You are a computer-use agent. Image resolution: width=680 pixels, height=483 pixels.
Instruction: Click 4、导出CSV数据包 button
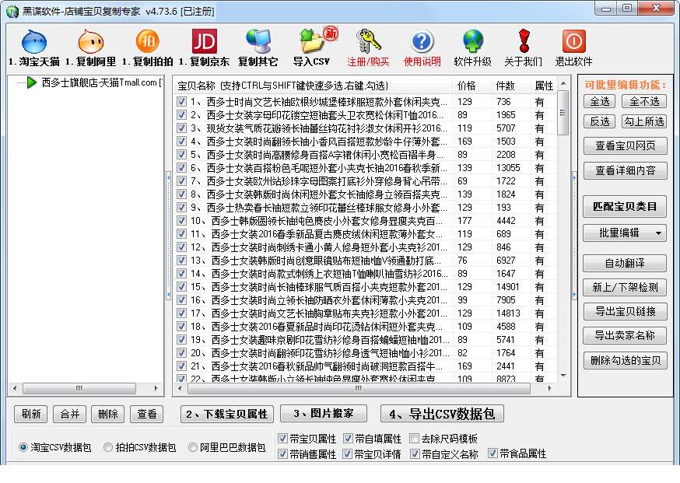442,413
